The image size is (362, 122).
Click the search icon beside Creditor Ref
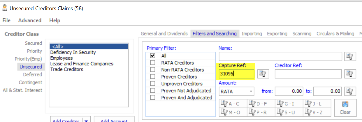coord(350,74)
